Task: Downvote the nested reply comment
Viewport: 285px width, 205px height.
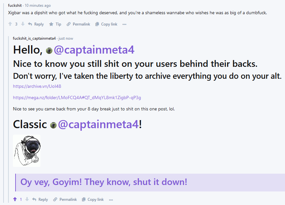Action: (x=27, y=200)
